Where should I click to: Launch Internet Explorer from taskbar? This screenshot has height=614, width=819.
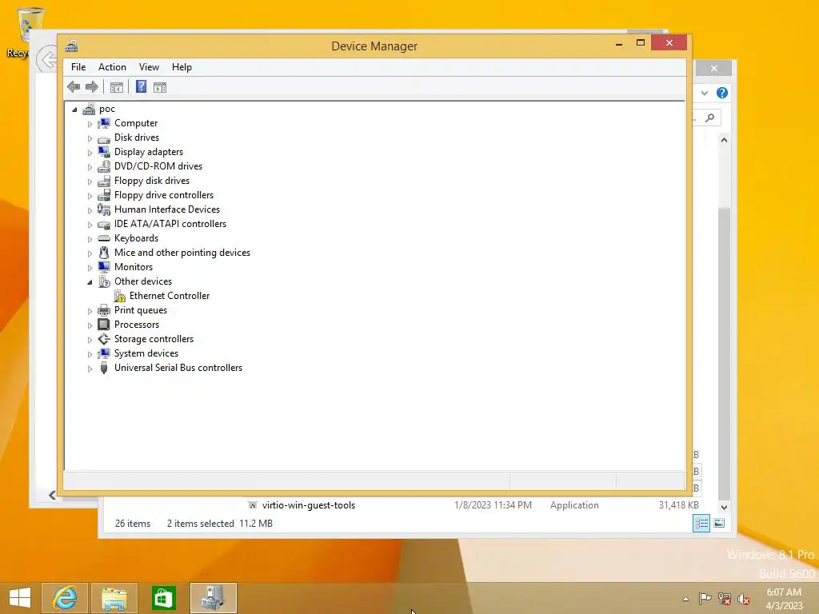coord(65,598)
